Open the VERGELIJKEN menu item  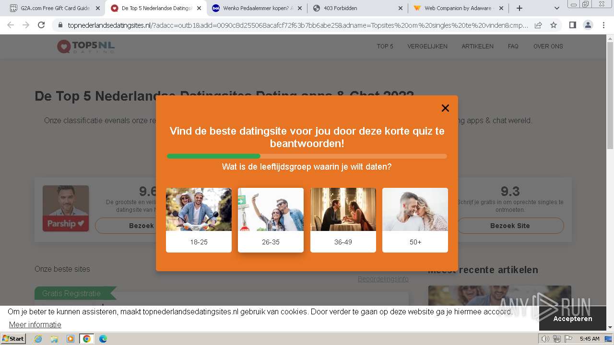(427, 46)
